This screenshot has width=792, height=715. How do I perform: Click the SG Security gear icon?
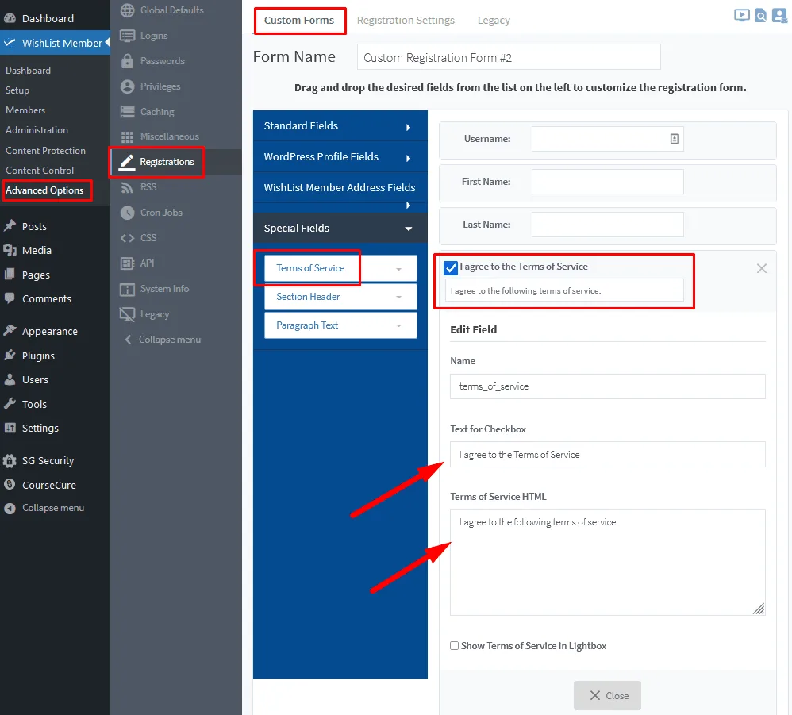tap(10, 460)
